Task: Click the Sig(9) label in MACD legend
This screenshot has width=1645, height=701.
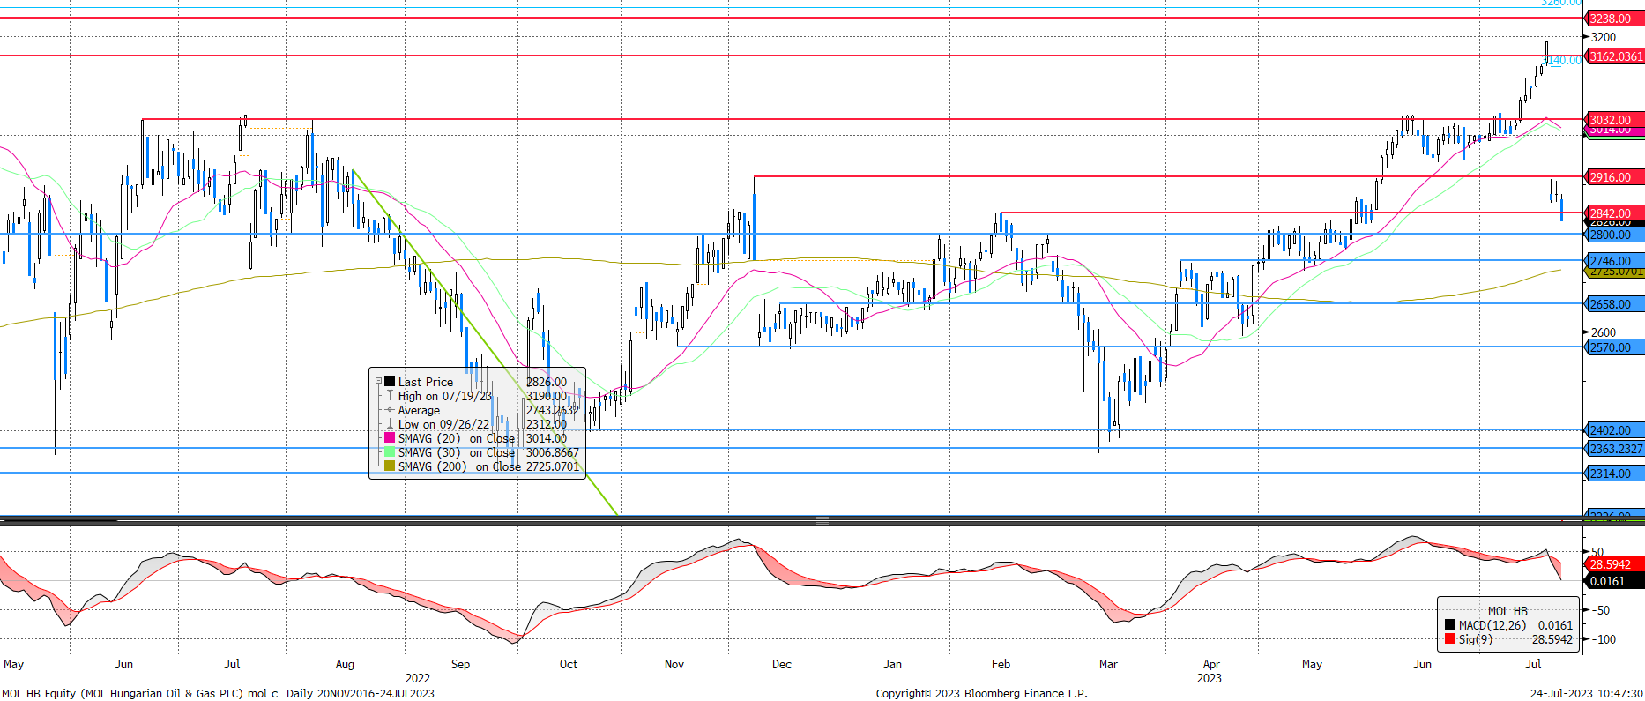Action: [1476, 639]
